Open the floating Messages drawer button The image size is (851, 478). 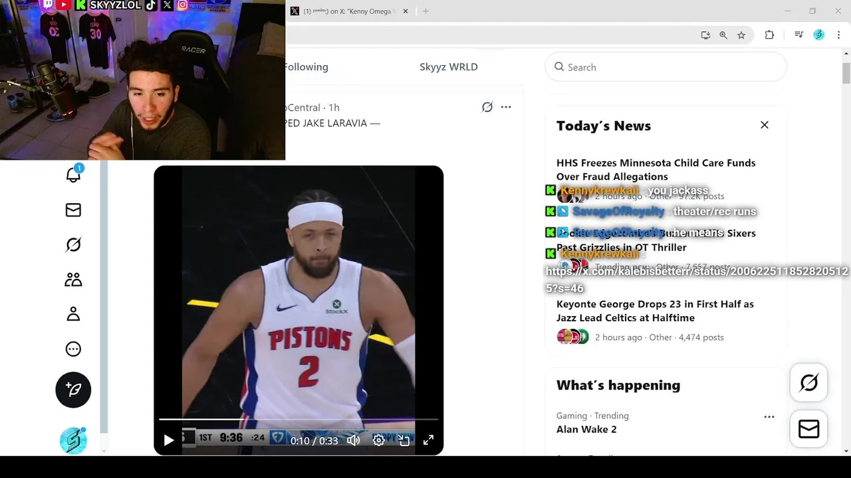[x=808, y=429]
